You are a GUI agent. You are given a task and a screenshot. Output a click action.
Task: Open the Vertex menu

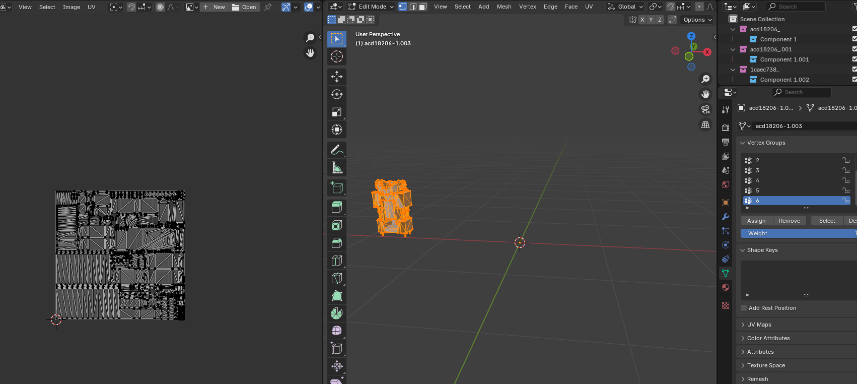click(x=528, y=7)
